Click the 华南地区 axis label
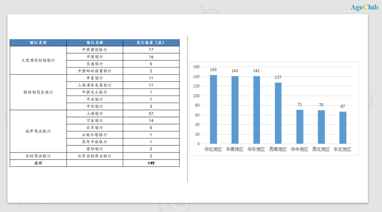382x212 pixels. tap(235, 149)
